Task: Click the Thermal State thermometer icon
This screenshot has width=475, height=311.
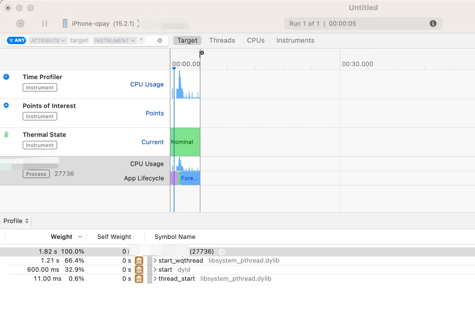Action: pyautogui.click(x=6, y=134)
